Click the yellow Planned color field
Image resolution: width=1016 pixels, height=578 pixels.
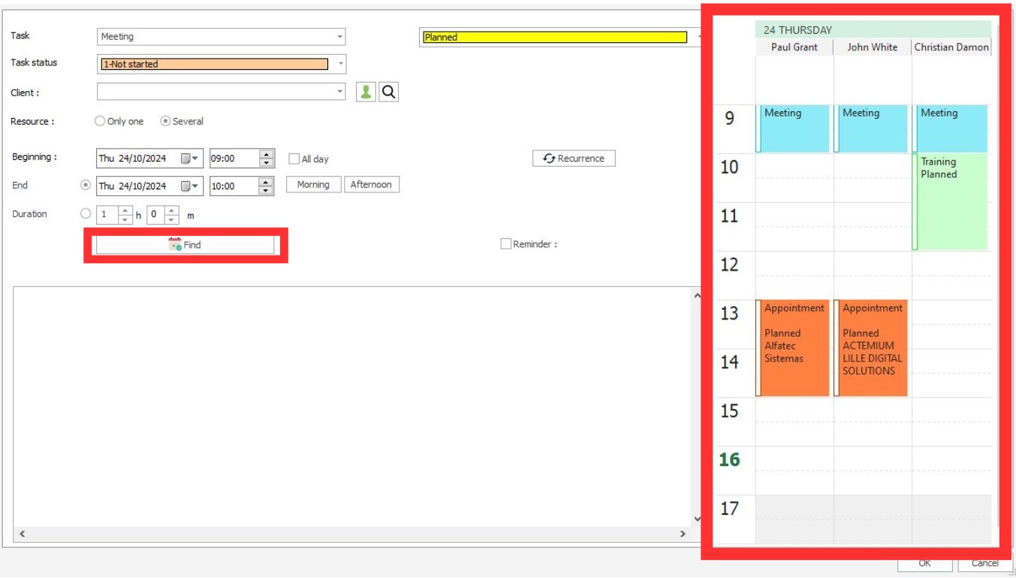pyautogui.click(x=555, y=37)
